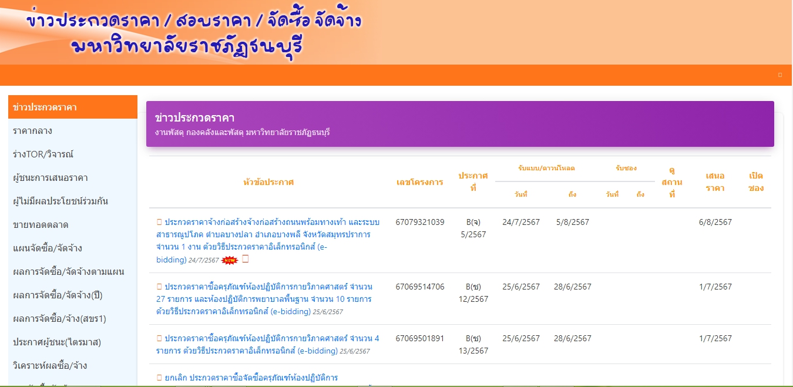Viewport: 793px width, 387px height.
Task: Open ประกาศผู้ชนะ(ไตรมาส) in the sidebar
Action: 73,342
